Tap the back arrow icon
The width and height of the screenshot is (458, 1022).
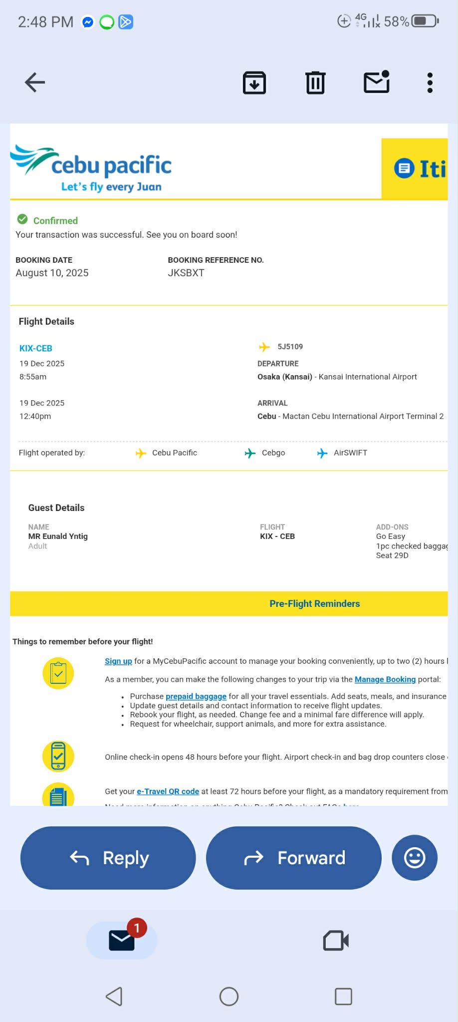pyautogui.click(x=35, y=82)
